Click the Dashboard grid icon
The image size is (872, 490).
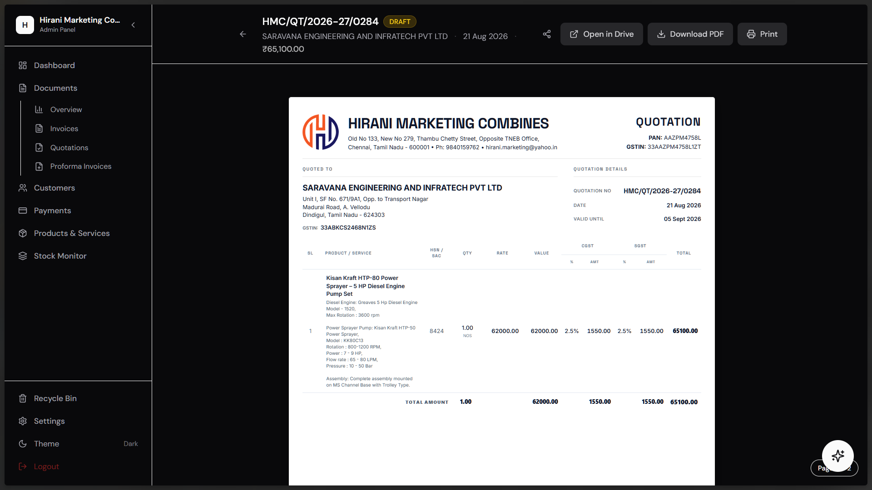(23, 65)
